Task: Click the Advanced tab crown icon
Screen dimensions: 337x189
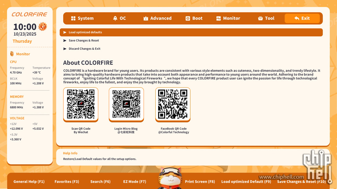Action: click(146, 19)
